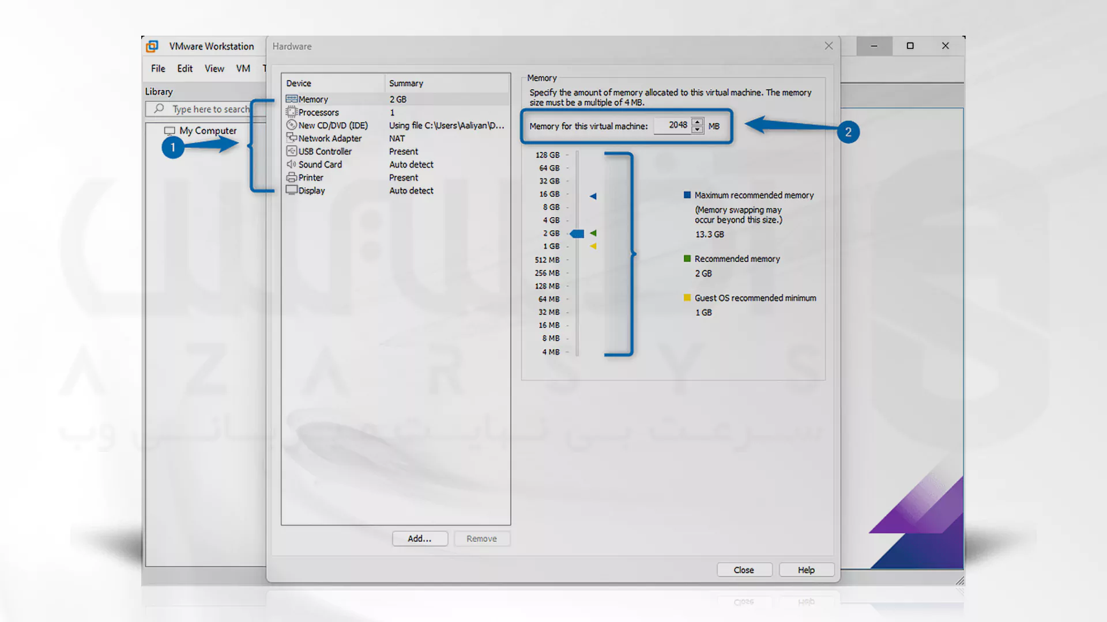
Task: Close the Hardware dialog with the X
Action: pos(829,46)
